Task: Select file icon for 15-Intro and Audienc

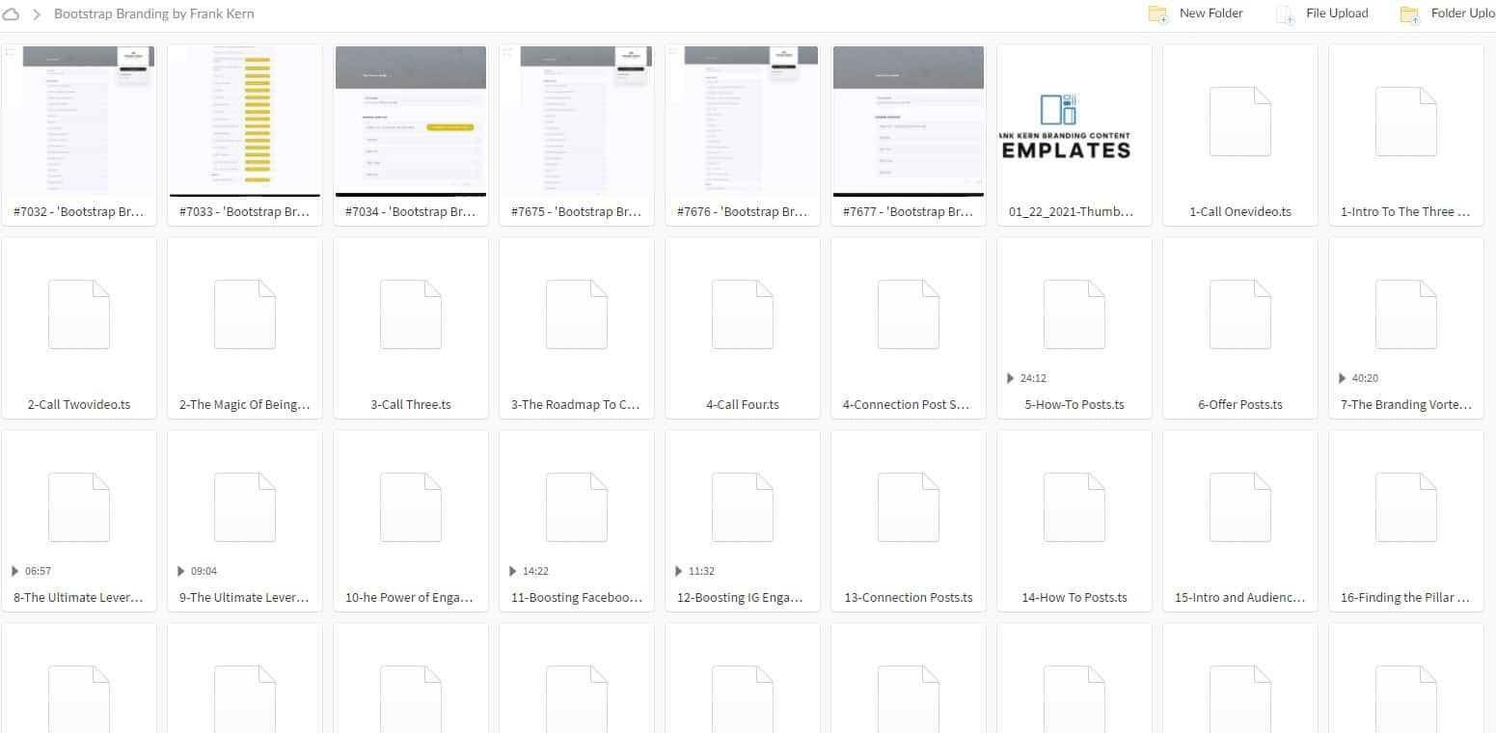Action: tap(1240, 506)
